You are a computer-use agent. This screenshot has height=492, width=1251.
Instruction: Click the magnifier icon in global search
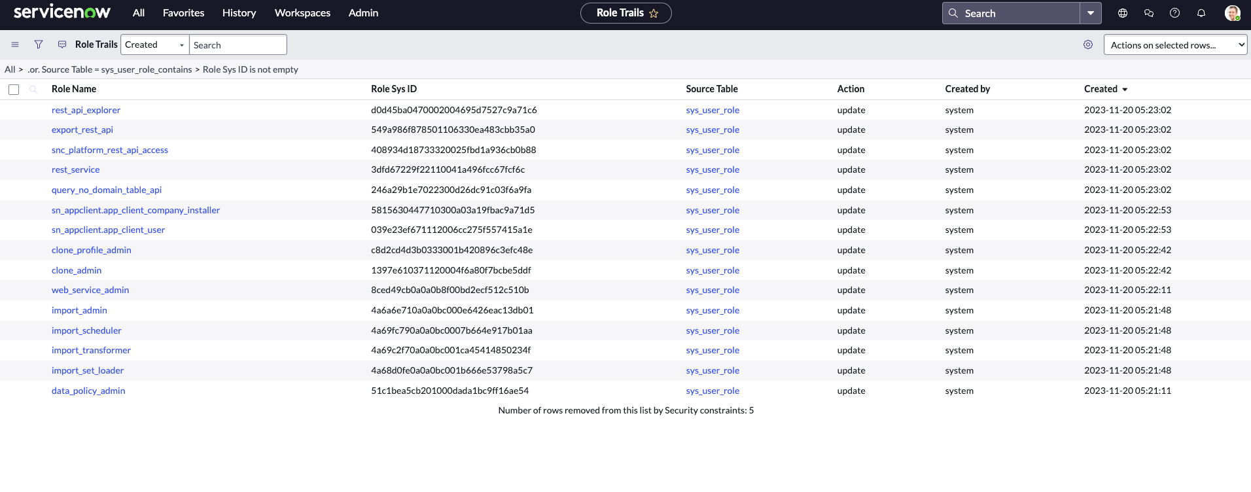click(953, 13)
